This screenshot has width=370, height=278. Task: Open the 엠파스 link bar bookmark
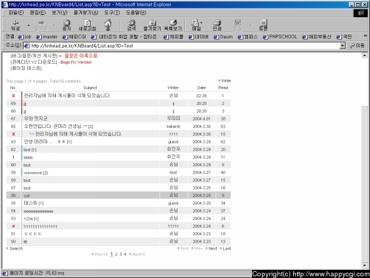[x=248, y=37]
